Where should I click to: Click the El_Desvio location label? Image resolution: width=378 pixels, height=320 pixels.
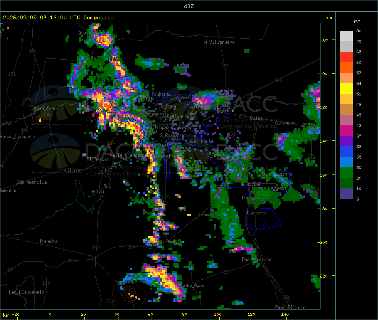point(98,159)
